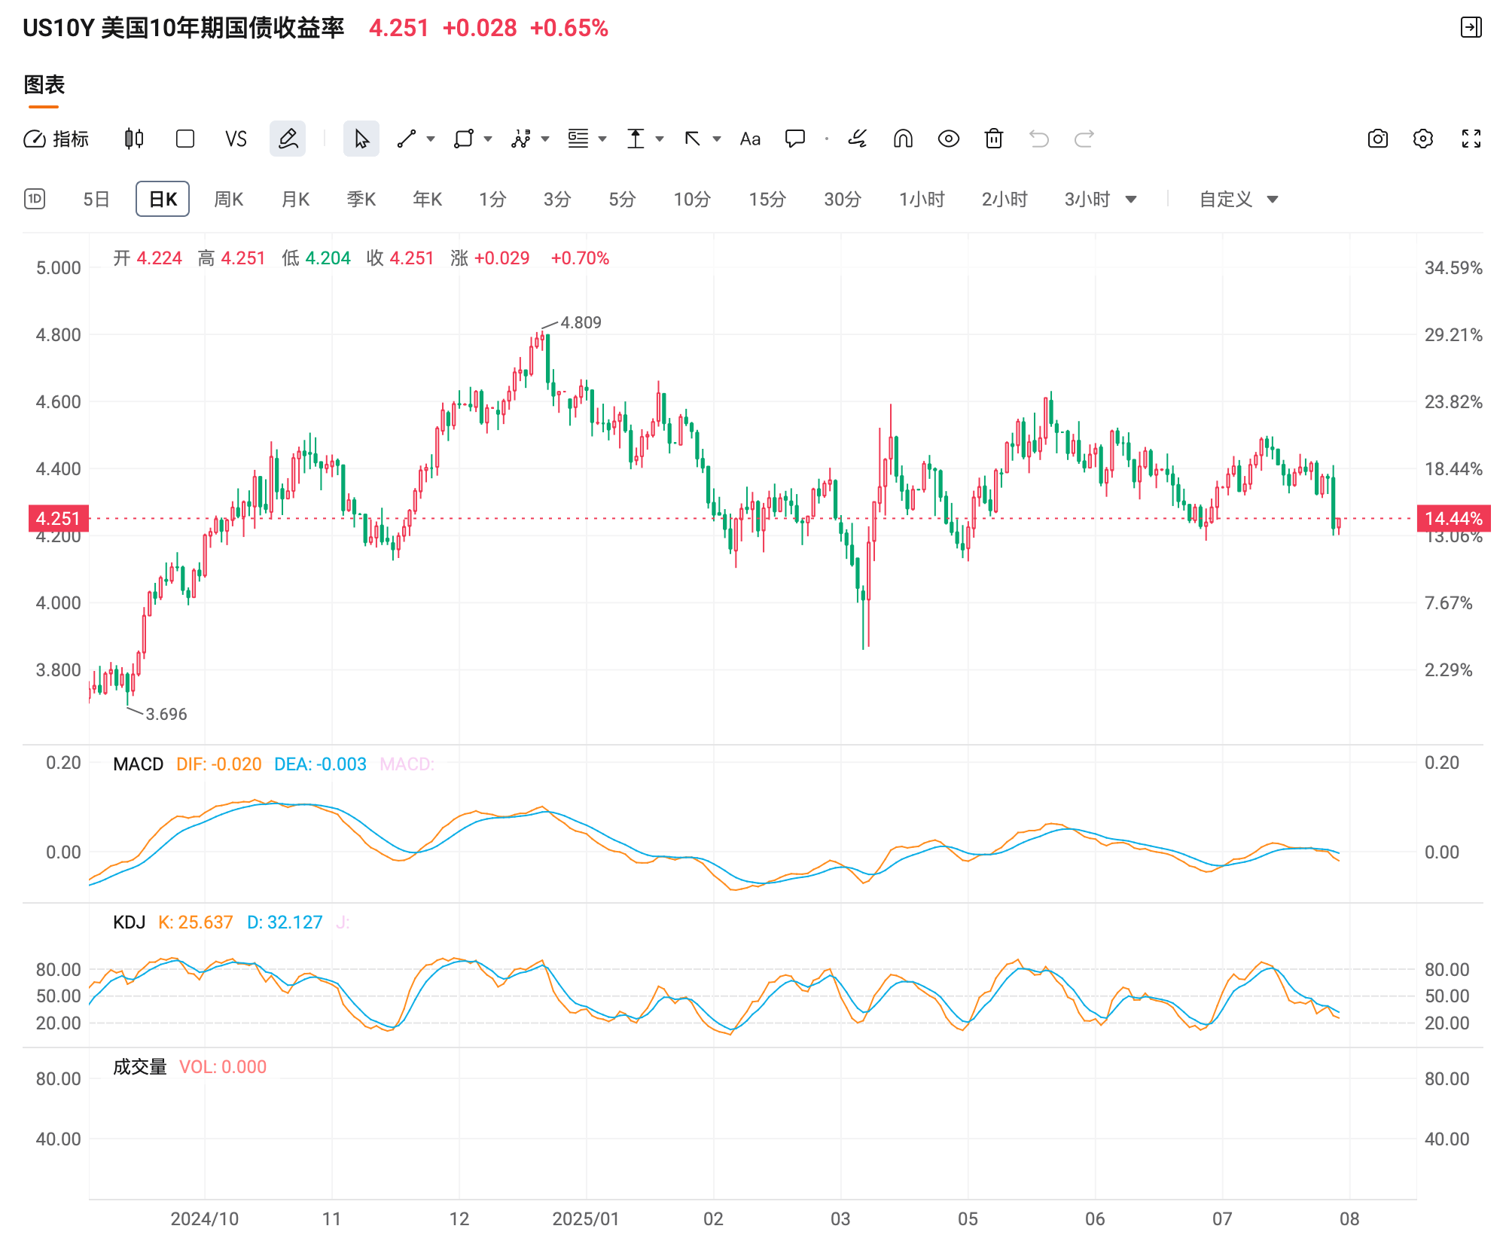This screenshot has height=1235, width=1506.
Task: Open the VS compare tool
Action: 236,139
